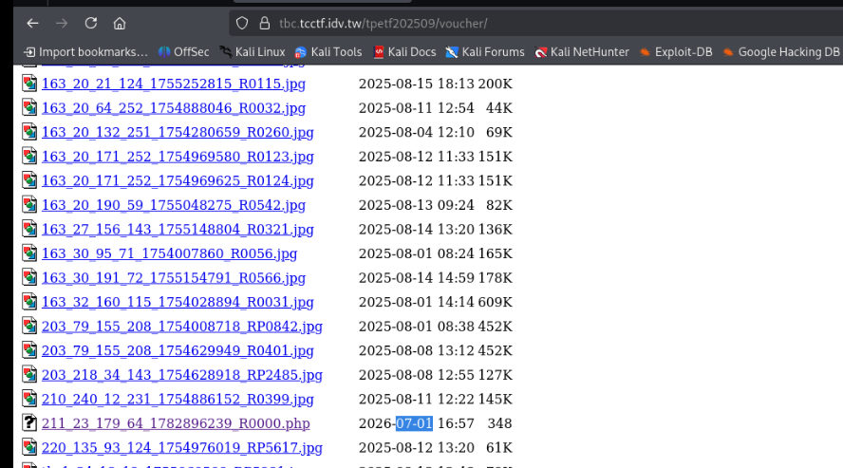Click the 609K file size
The image size is (843, 468).
tap(496, 302)
